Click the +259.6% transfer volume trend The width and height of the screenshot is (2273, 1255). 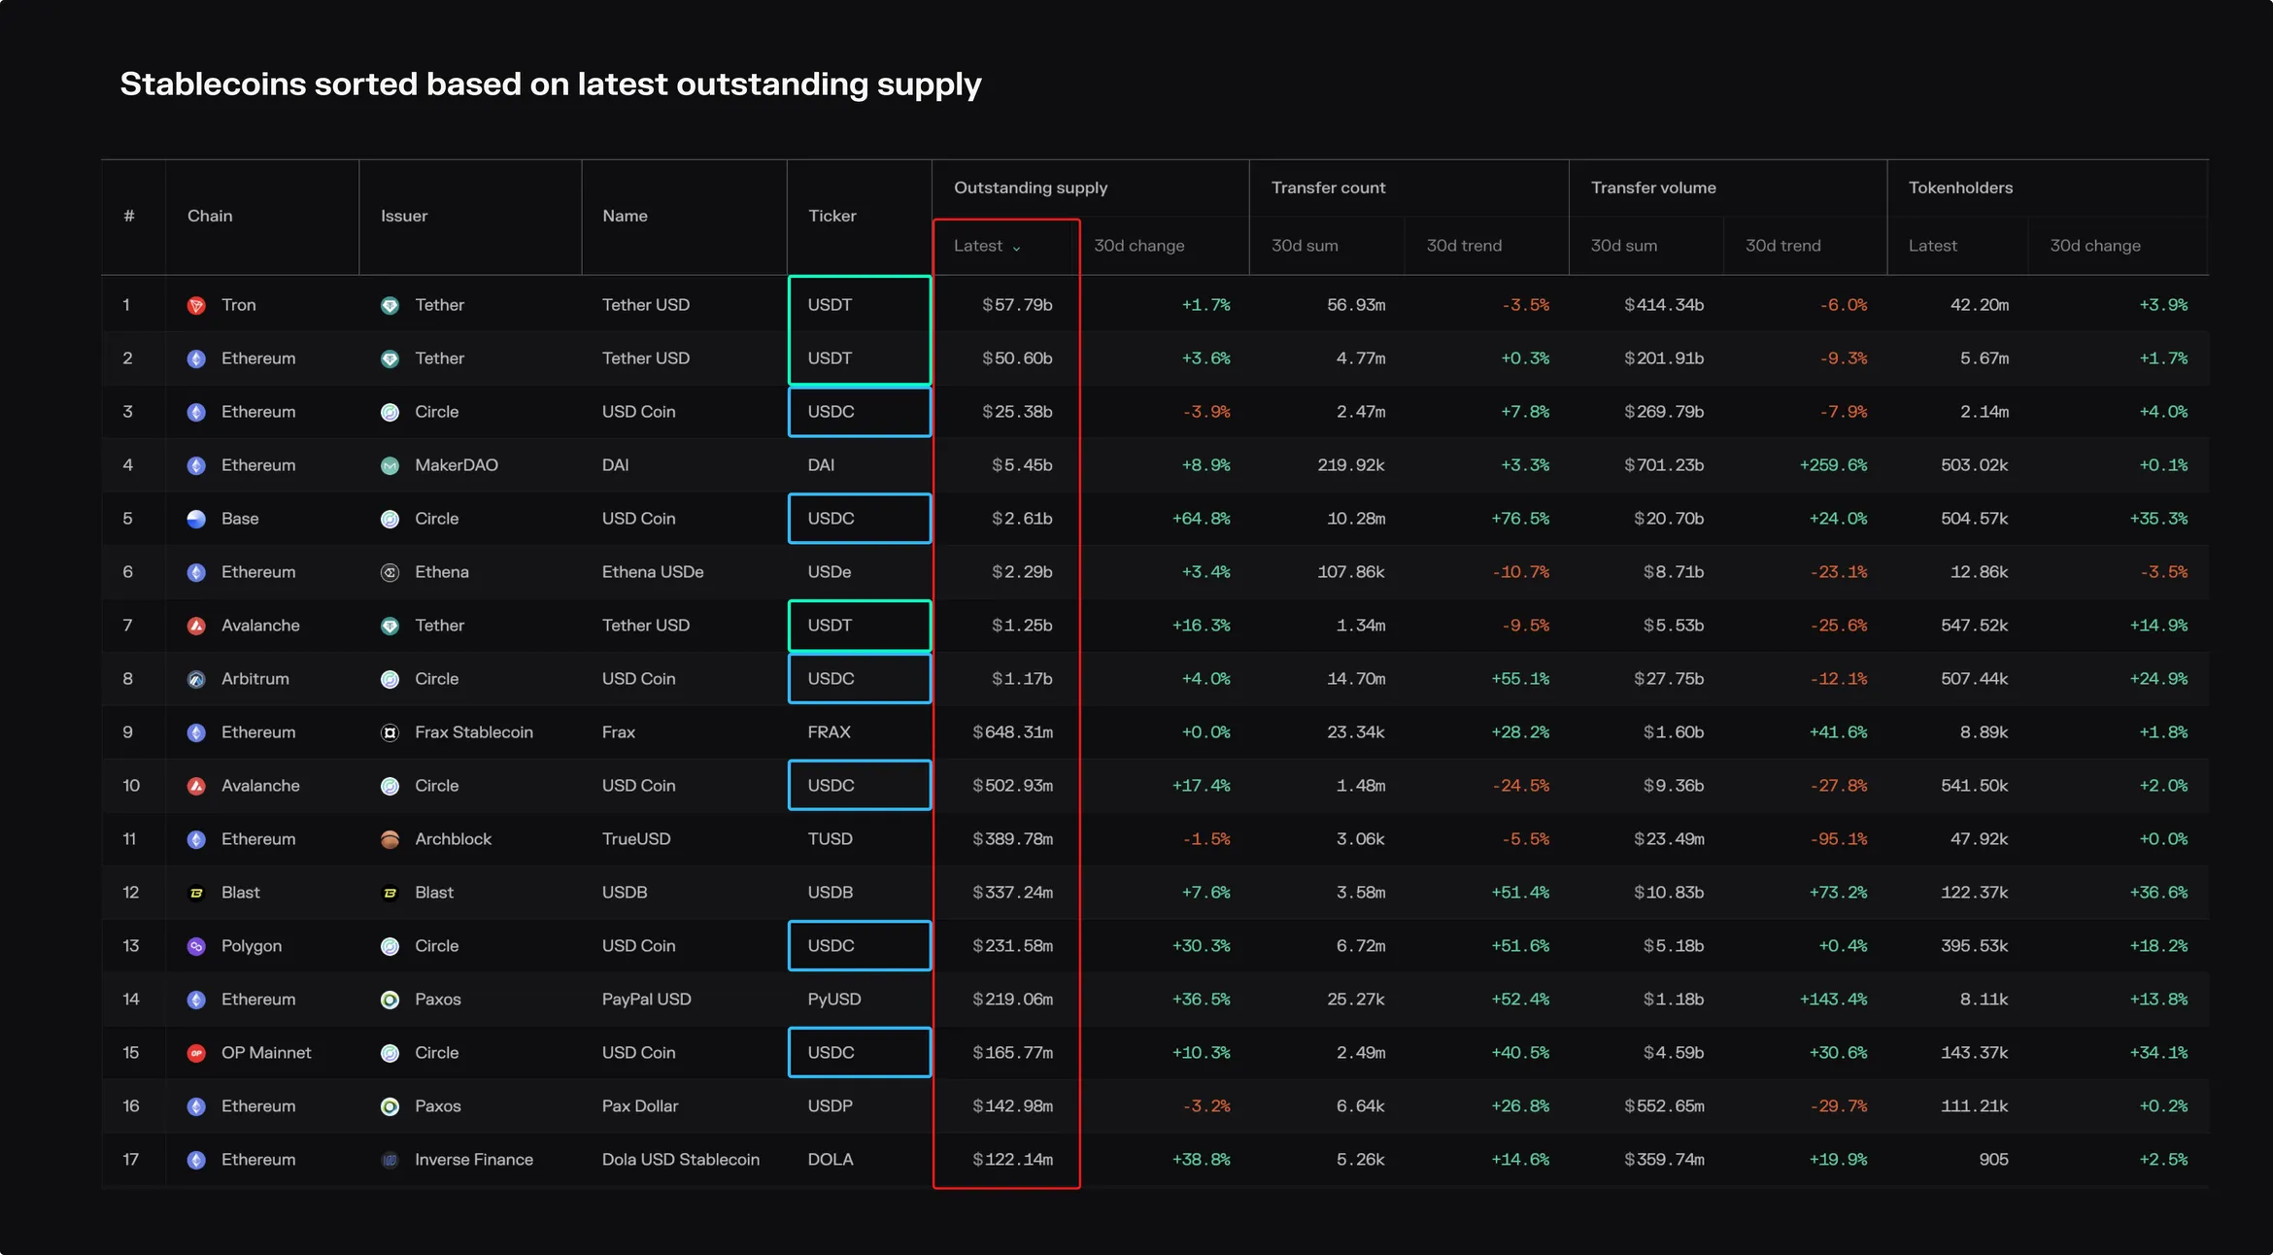tap(1833, 465)
